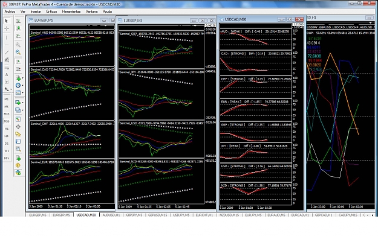This screenshot has width=378, height=236.
Task: Switch to the EURAUD,M5 chart tab
Action: tap(276, 215)
